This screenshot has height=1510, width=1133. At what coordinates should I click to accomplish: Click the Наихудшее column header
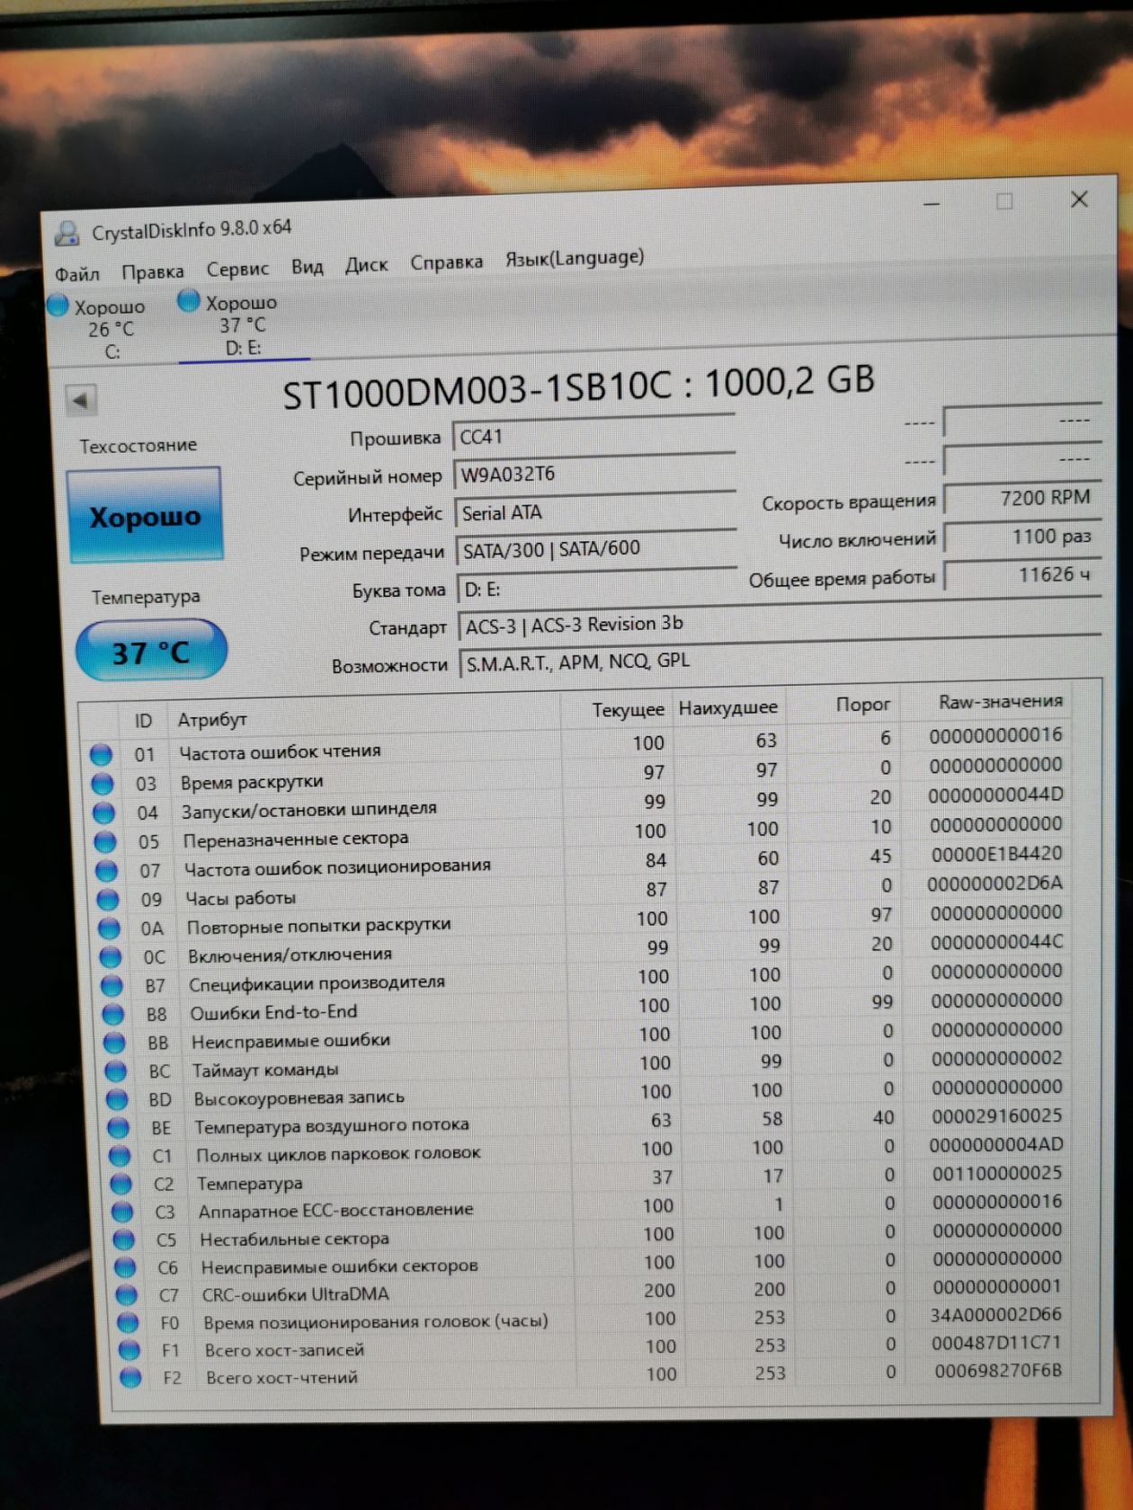pos(727,707)
